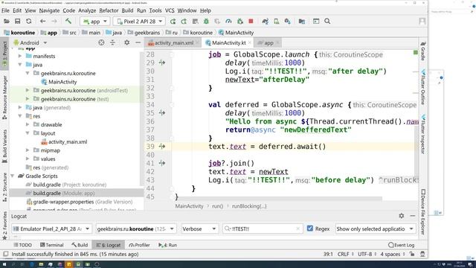Viewport: 476px width, 268px height.
Task: Open project structure folder icon
Action: point(302,22)
